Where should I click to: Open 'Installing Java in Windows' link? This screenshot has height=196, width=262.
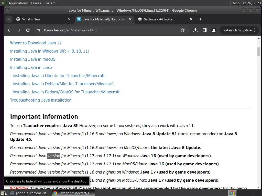(50, 51)
